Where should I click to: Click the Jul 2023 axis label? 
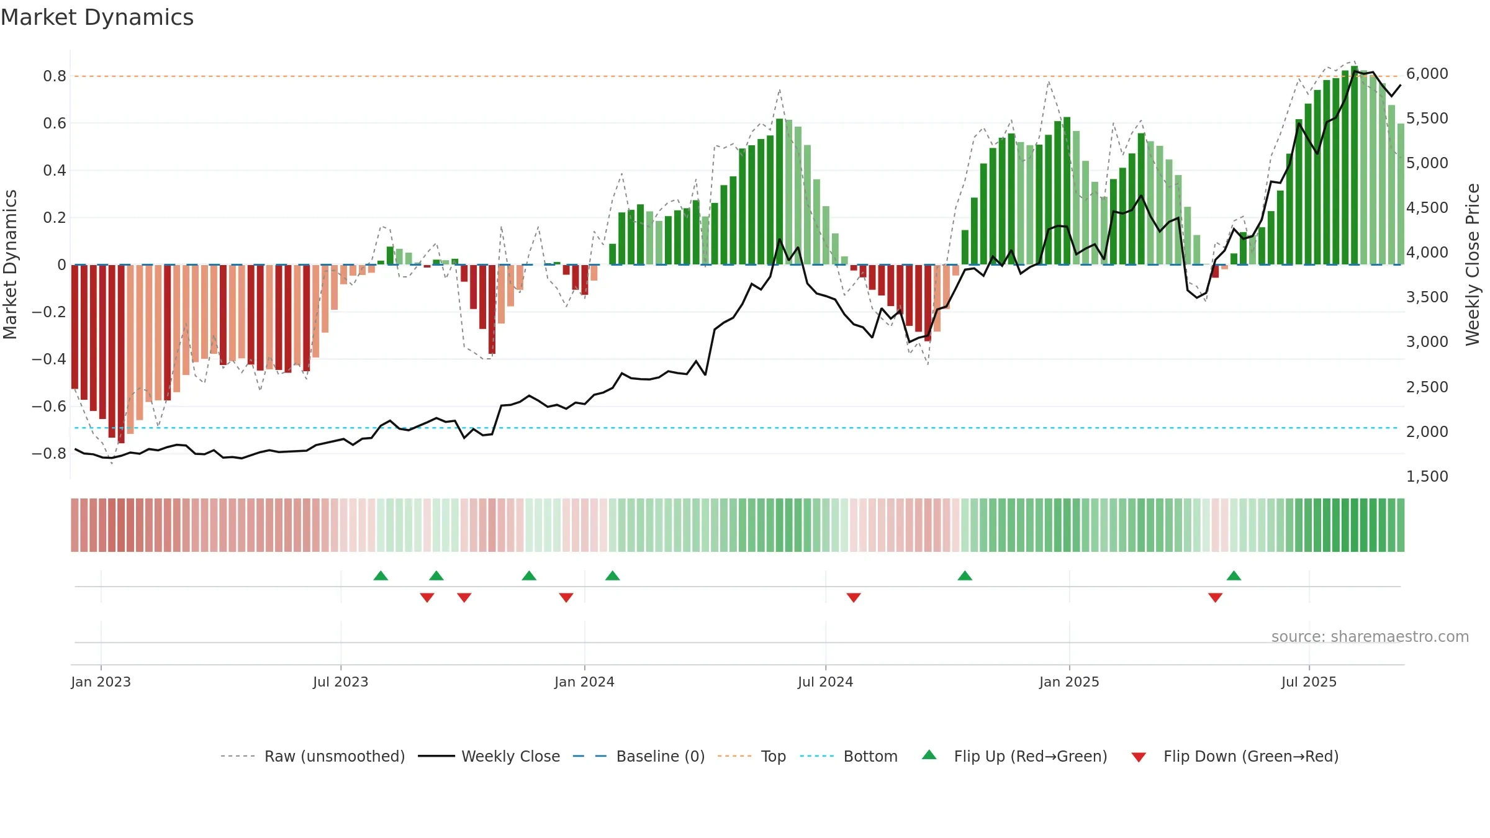(x=341, y=682)
